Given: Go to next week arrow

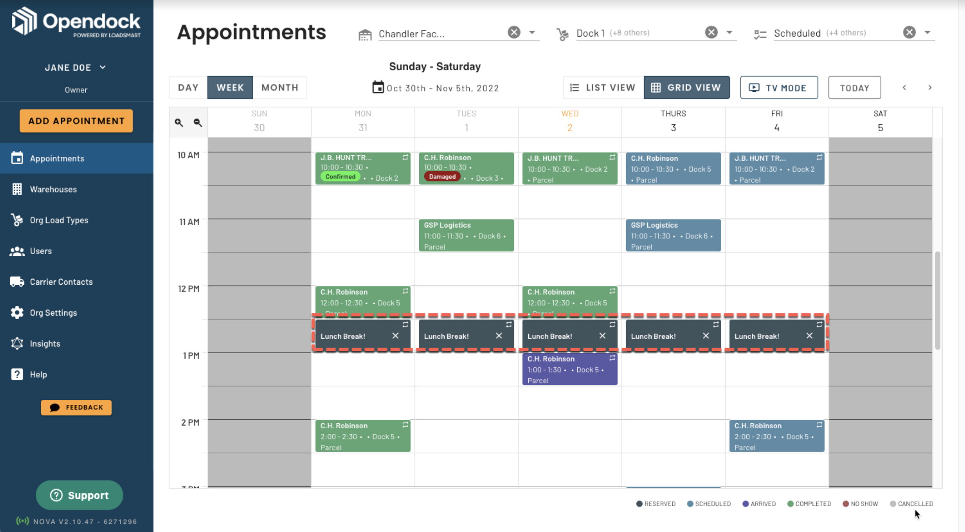Looking at the screenshot, I should (x=930, y=88).
